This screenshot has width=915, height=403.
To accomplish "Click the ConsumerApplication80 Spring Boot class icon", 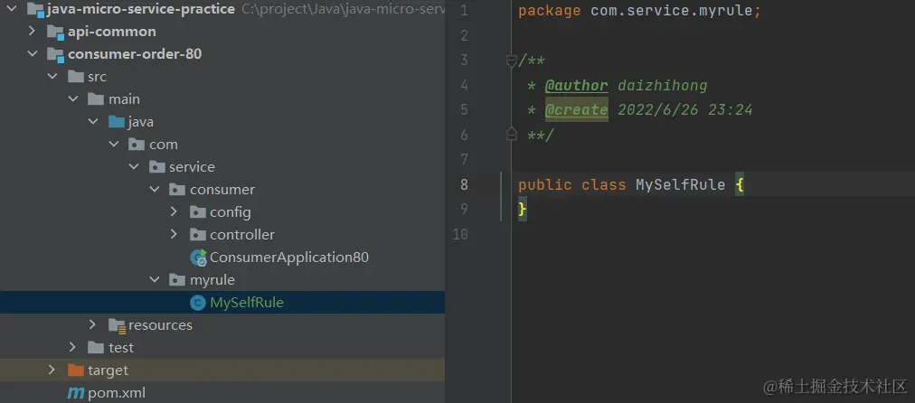I will click(198, 258).
